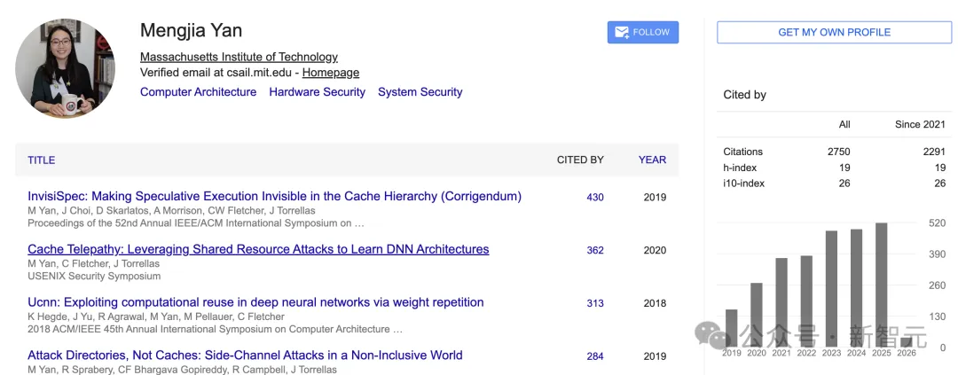Open the InvisiSpec paper title
Viewport: 958px width, 375px height.
(274, 197)
